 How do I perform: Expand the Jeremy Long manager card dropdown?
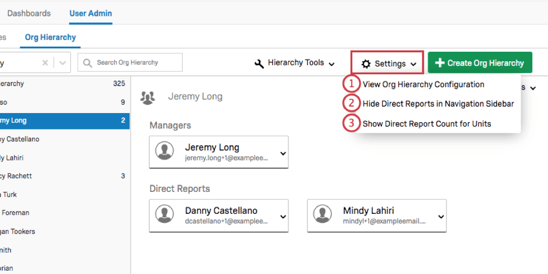(x=282, y=153)
